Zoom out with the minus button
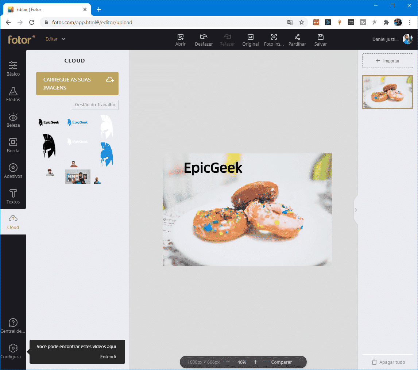 [228, 362]
